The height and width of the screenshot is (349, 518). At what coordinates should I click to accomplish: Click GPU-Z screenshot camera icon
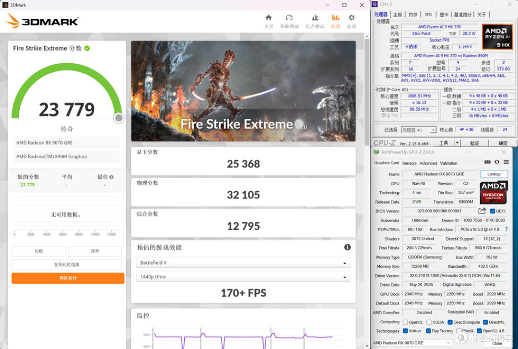tap(487, 162)
